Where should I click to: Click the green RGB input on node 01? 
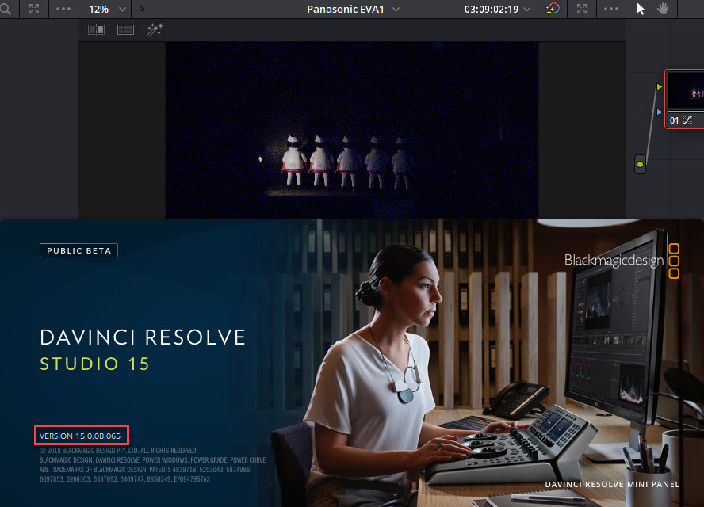tap(660, 86)
